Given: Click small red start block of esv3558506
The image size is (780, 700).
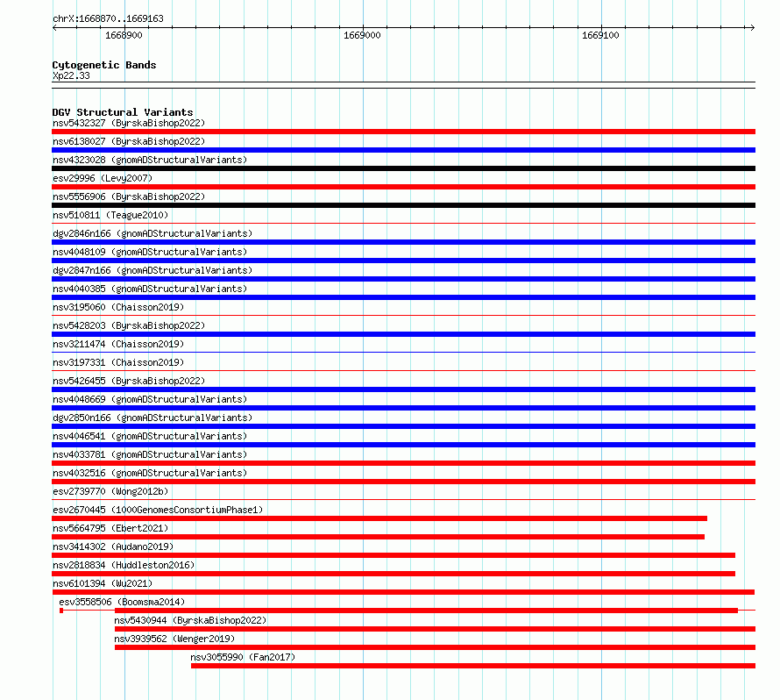Looking at the screenshot, I should [61, 611].
